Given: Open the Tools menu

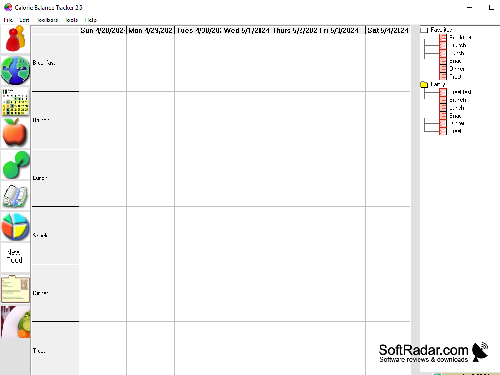Looking at the screenshot, I should 71,20.
